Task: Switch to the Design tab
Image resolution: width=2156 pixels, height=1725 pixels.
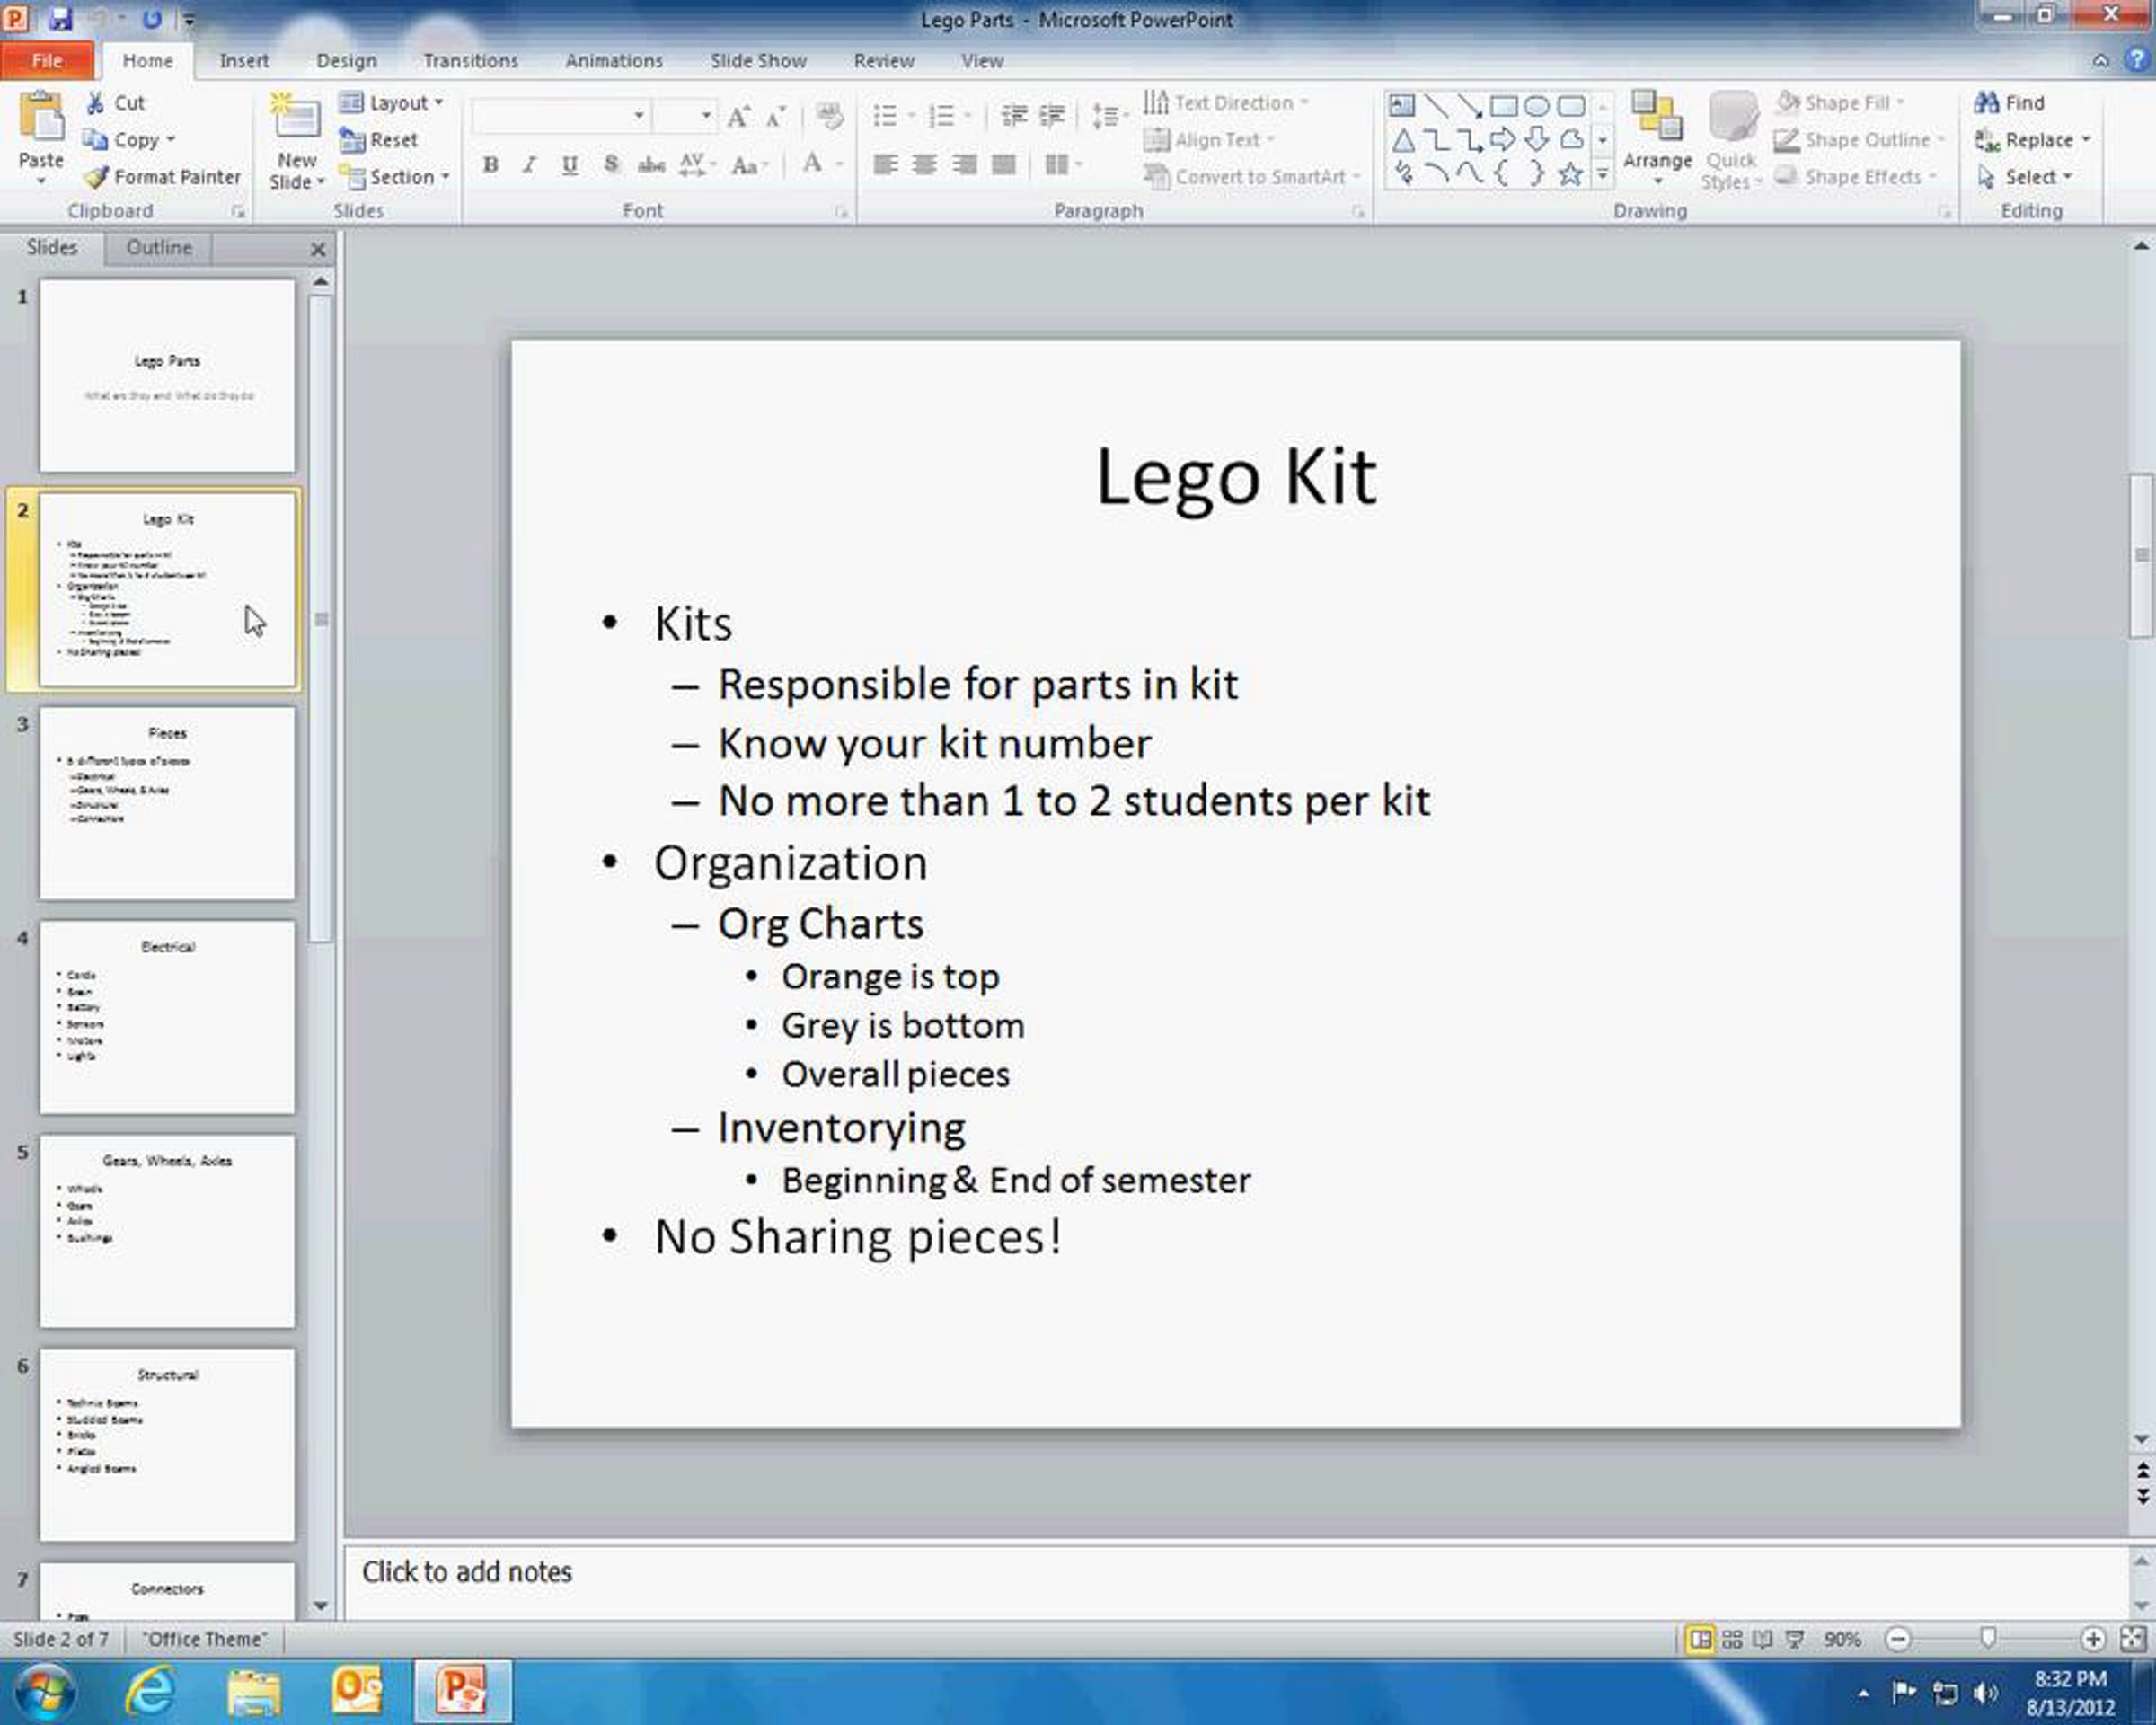Action: click(x=346, y=60)
